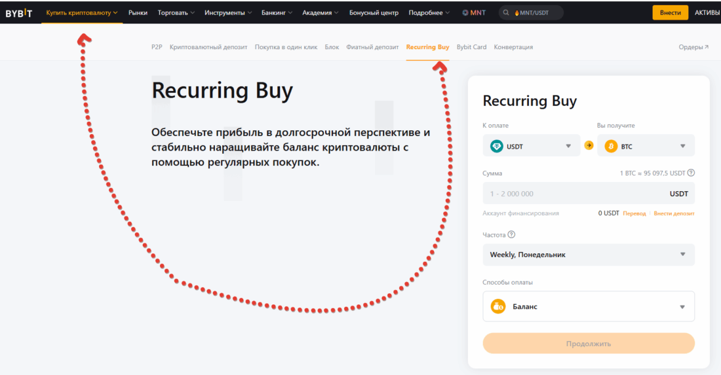Open the Подробнее dropdown
The image size is (721, 375).
click(429, 13)
